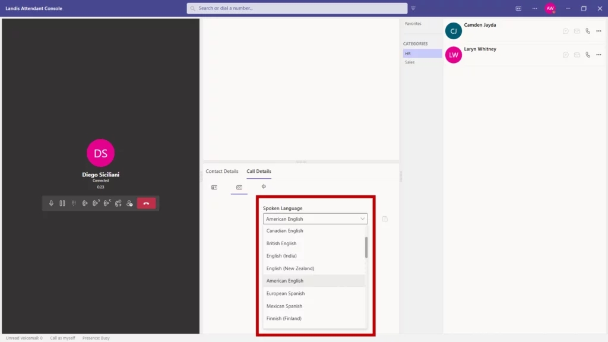
Task: Open the dialpad
Action: 74,203
